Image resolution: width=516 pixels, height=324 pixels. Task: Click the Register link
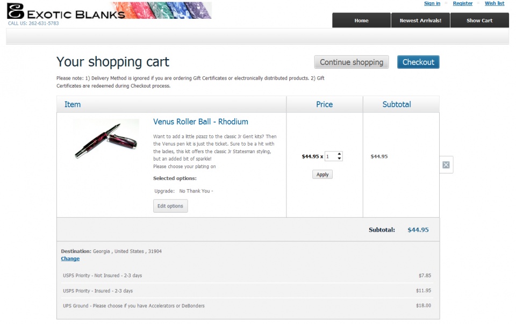pos(463,3)
